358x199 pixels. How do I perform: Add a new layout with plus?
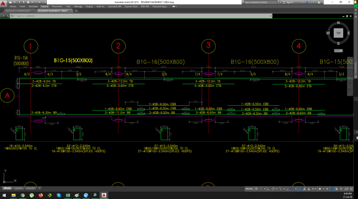(x=39, y=188)
